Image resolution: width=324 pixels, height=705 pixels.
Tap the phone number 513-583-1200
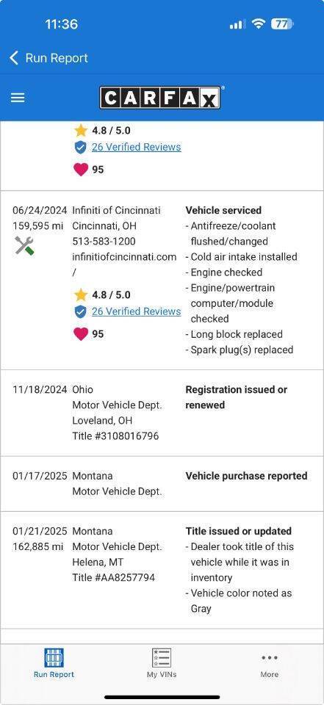point(104,242)
